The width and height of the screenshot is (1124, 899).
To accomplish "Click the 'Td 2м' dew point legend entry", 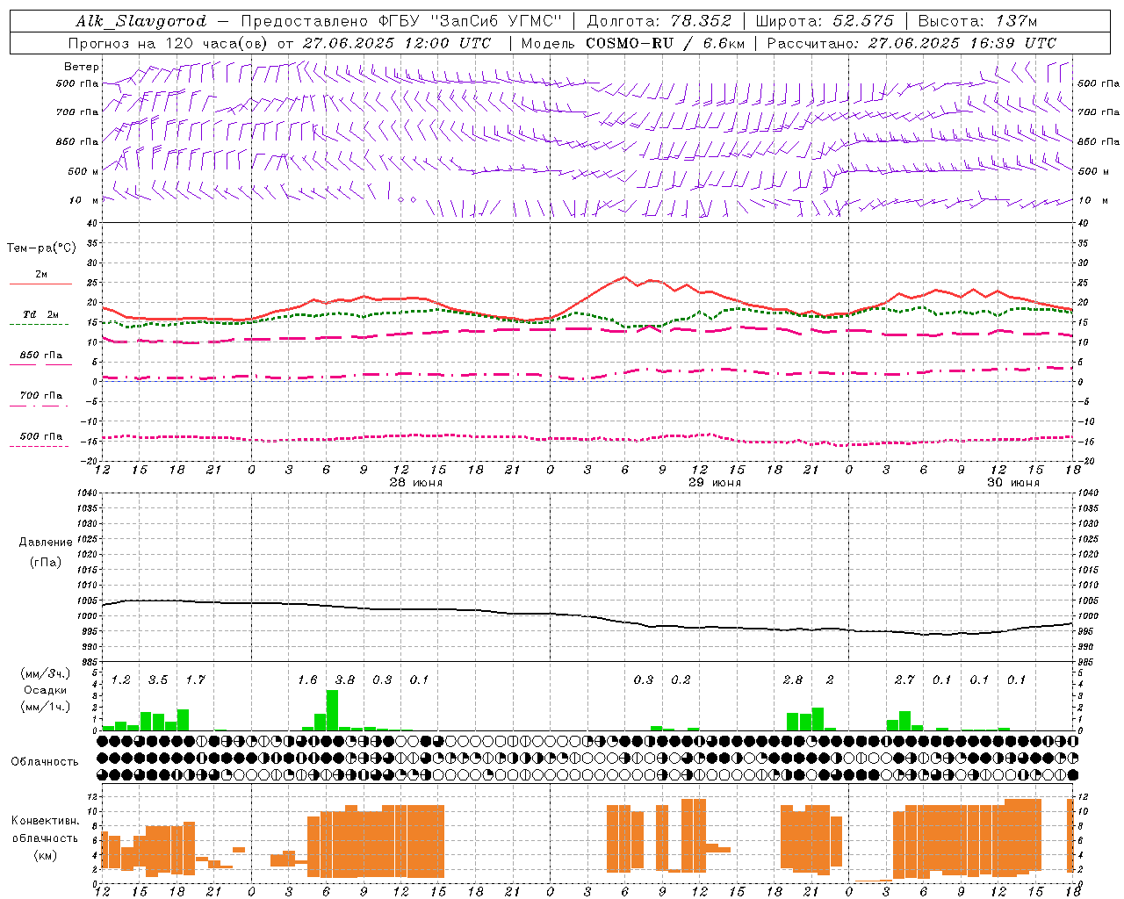I will [x=41, y=314].
